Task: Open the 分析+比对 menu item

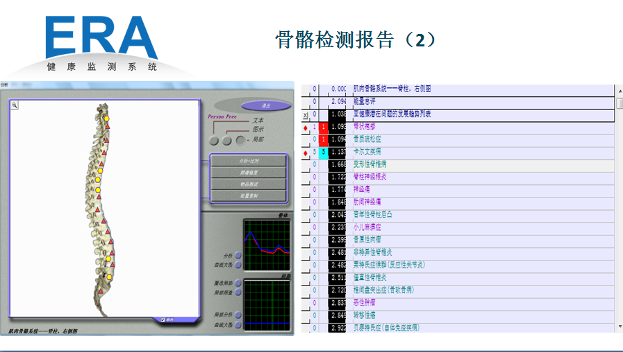Action: (x=249, y=161)
